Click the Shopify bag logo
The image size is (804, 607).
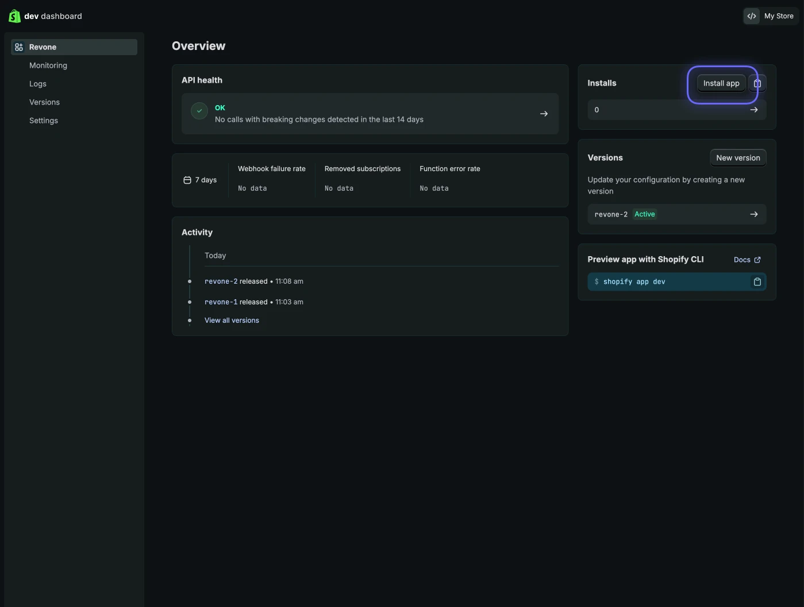click(x=14, y=16)
